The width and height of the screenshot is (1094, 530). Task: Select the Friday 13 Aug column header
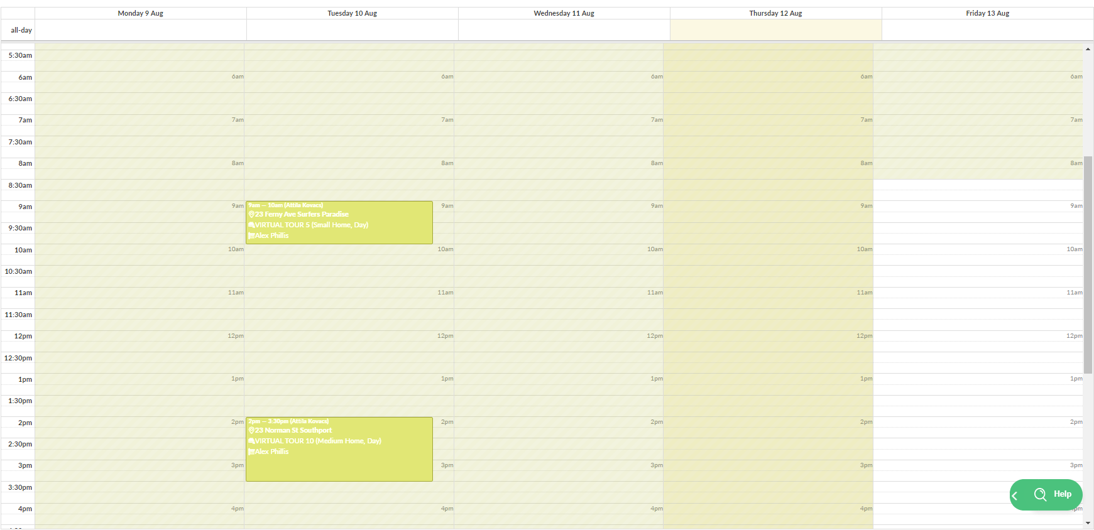click(x=987, y=13)
